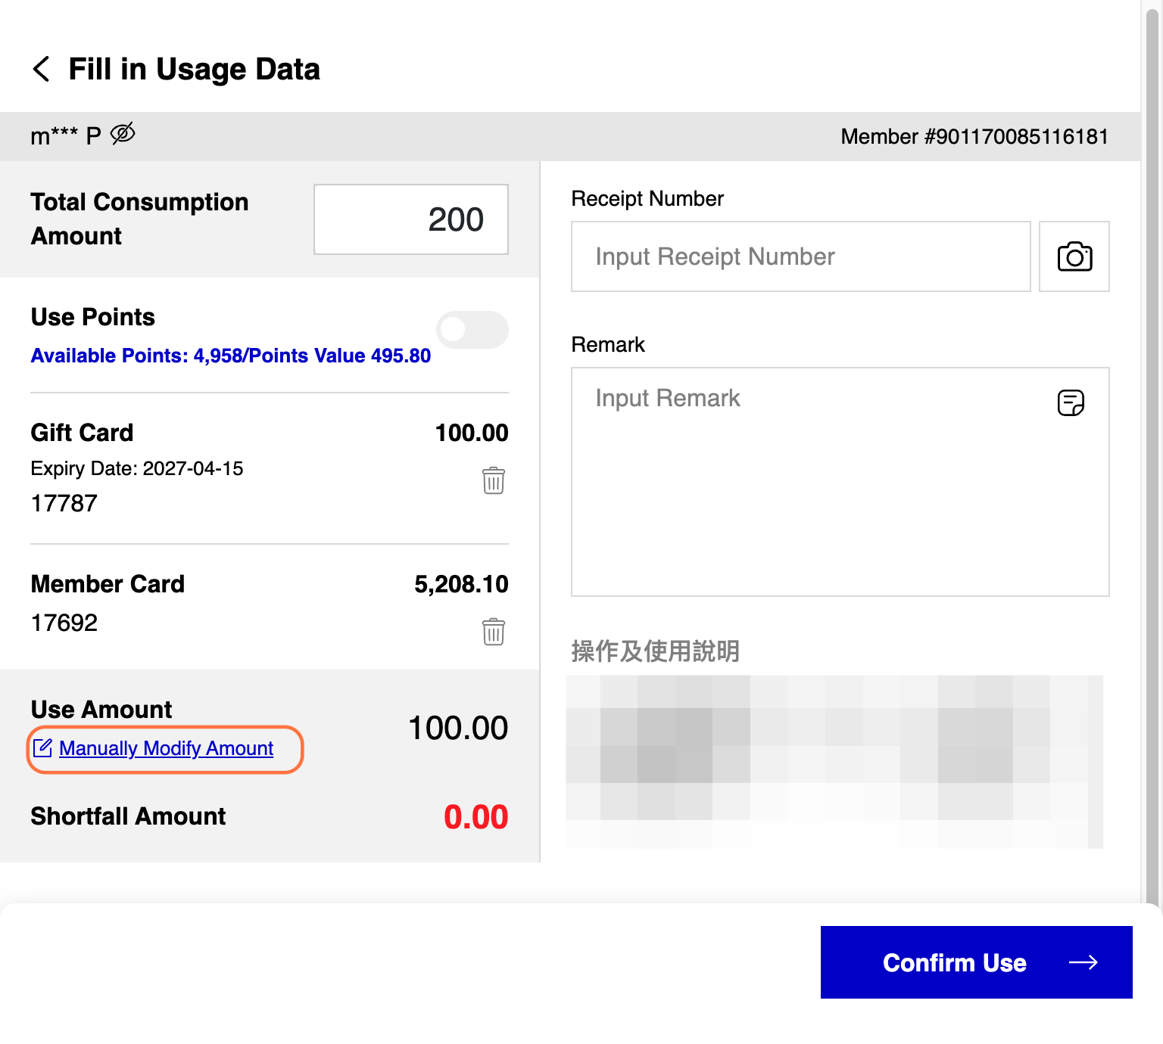Click the Use Amount 100.00 value
This screenshot has width=1163, height=1044.
point(458,728)
